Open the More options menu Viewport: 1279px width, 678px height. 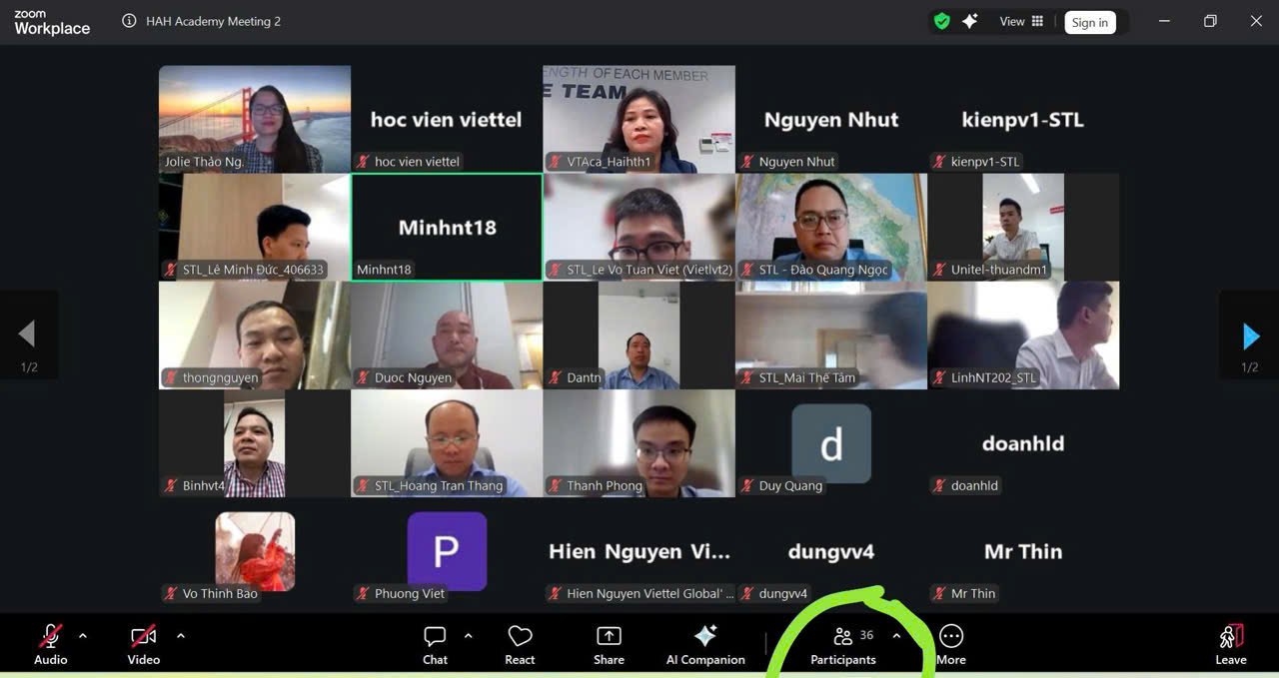click(x=951, y=644)
